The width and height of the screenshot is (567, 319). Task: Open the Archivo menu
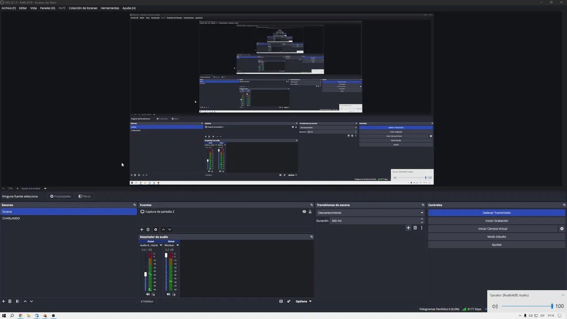pyautogui.click(x=9, y=8)
